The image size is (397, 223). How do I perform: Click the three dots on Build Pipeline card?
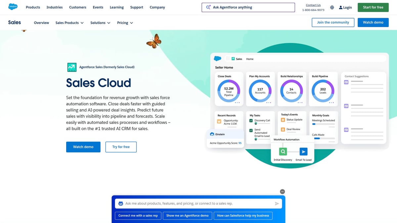[331, 103]
